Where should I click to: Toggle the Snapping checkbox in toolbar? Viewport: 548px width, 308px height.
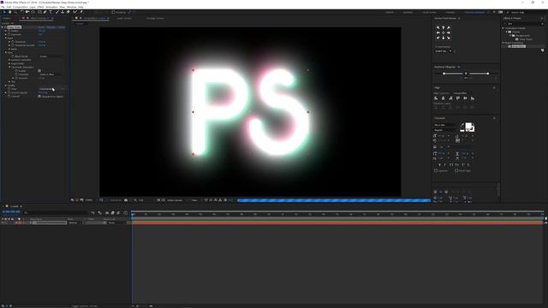pos(113,12)
